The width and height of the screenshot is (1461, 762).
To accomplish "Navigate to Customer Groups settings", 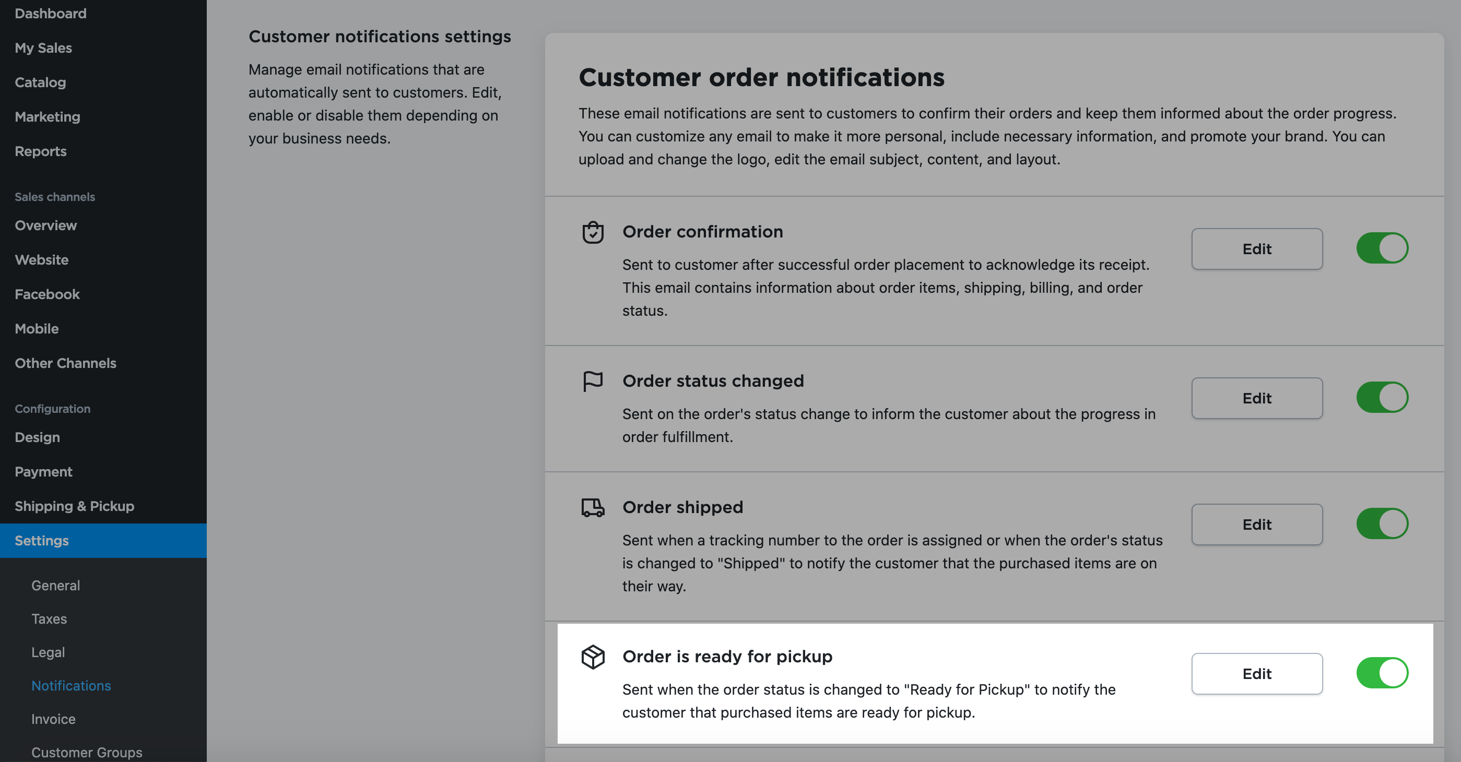I will tap(87, 752).
